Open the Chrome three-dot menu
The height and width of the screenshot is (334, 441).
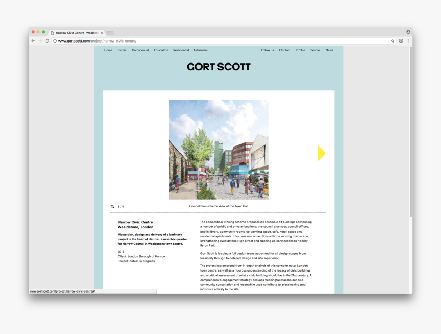[408, 41]
